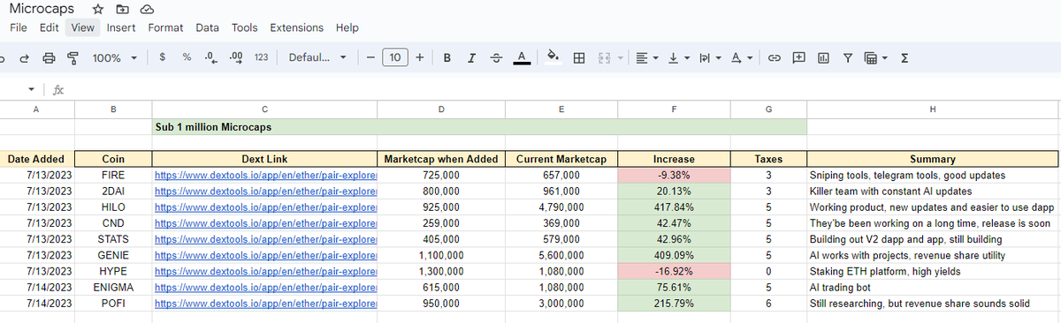Open the Format menu
The height and width of the screenshot is (323, 1061).
point(165,27)
